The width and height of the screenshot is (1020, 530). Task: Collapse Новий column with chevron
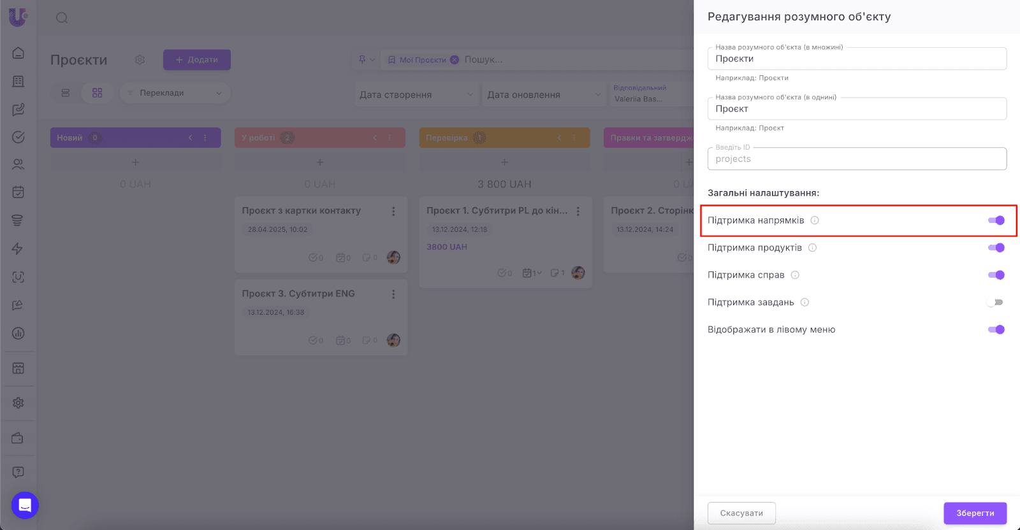(190, 138)
